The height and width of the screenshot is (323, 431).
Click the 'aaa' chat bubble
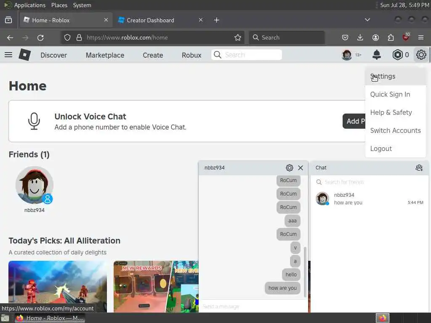pos(293,221)
